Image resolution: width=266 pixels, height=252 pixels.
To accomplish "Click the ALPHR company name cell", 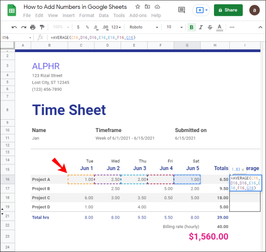I will pos(46,66).
